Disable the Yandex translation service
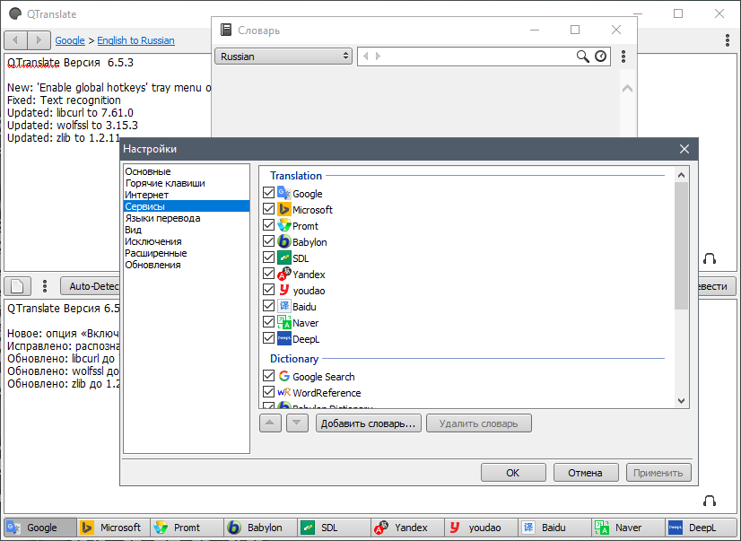This screenshot has width=741, height=541. tap(268, 274)
